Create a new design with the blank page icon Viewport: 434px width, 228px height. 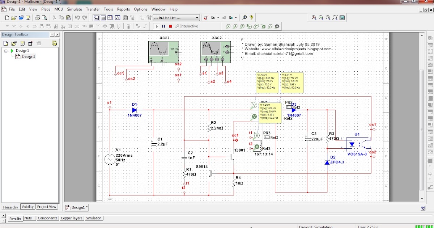coord(7,17)
